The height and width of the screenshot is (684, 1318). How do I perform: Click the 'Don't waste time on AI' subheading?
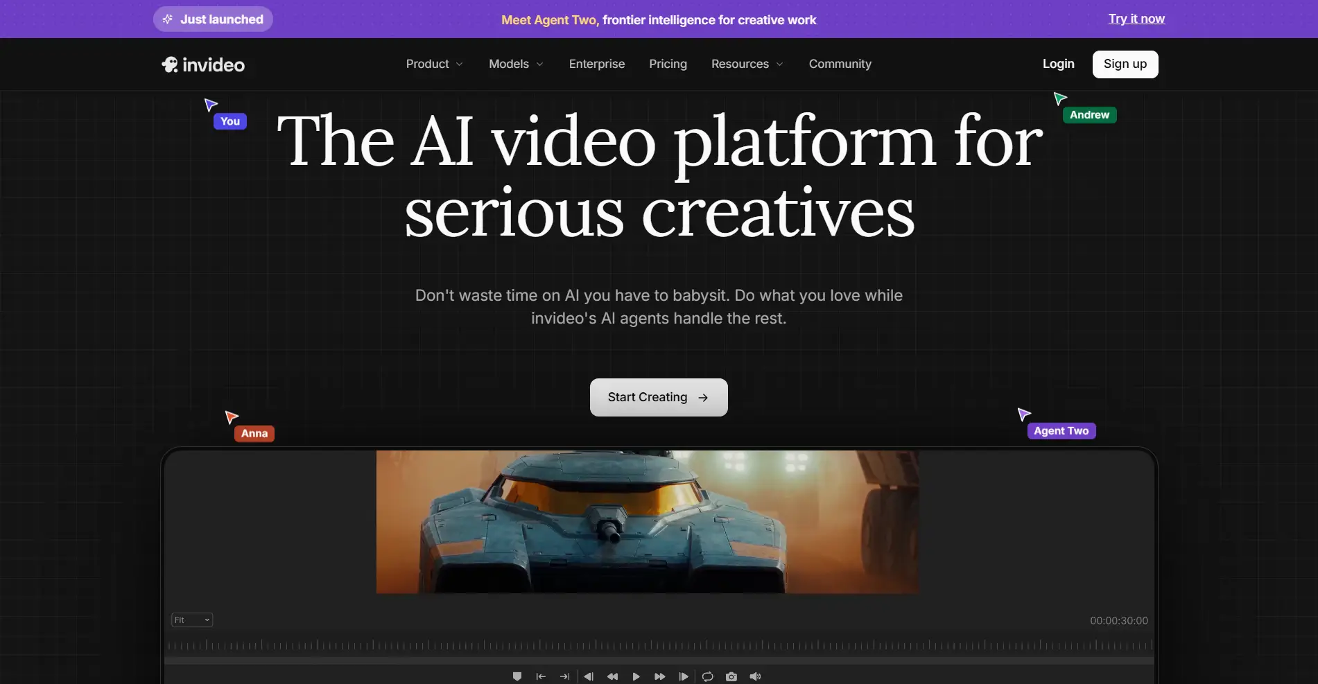[659, 307]
